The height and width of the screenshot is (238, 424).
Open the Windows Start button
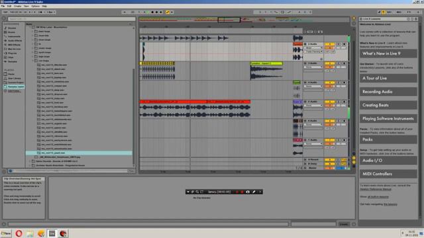[6, 233]
